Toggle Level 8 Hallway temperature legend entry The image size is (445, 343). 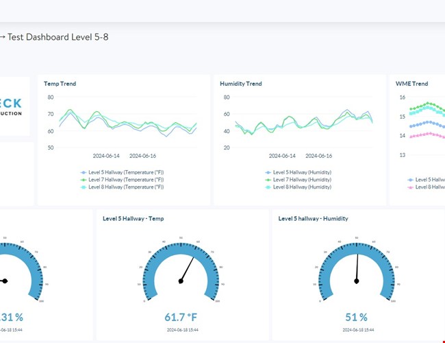123,187
